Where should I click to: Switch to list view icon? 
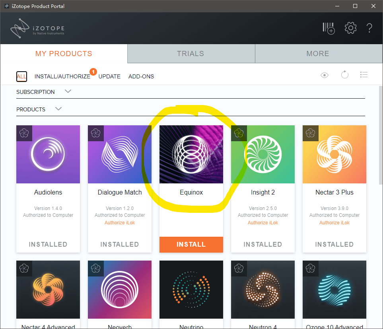tap(364, 75)
